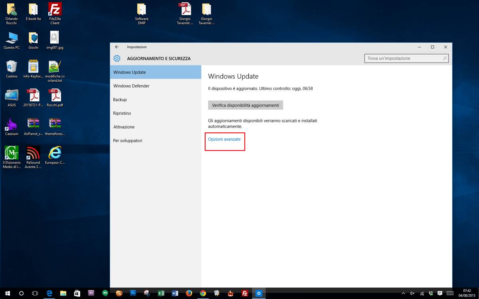Switch to the Backup section
Screen dimensions: 479x299
click(120, 99)
